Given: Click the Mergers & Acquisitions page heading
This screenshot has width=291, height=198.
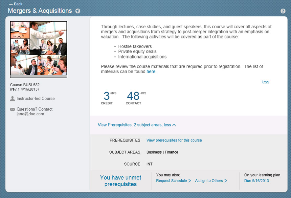Looking at the screenshot, I should click(40, 11).
